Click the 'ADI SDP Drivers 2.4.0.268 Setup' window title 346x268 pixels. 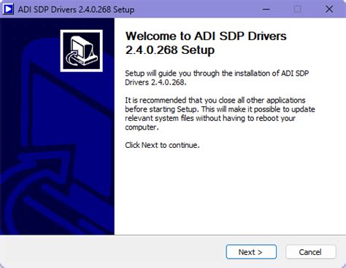pyautogui.click(x=76, y=9)
